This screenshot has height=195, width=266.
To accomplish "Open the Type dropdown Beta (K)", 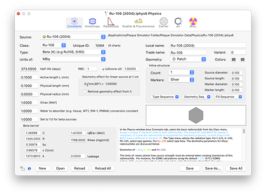I will pos(73,52).
